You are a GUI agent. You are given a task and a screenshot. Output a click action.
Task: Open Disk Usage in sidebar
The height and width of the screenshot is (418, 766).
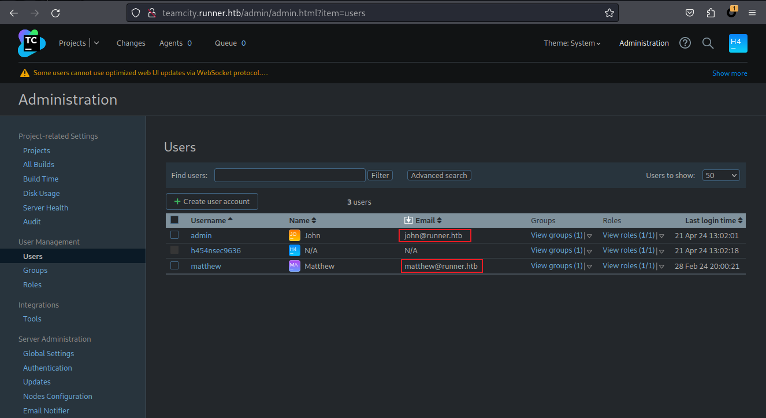click(42, 193)
